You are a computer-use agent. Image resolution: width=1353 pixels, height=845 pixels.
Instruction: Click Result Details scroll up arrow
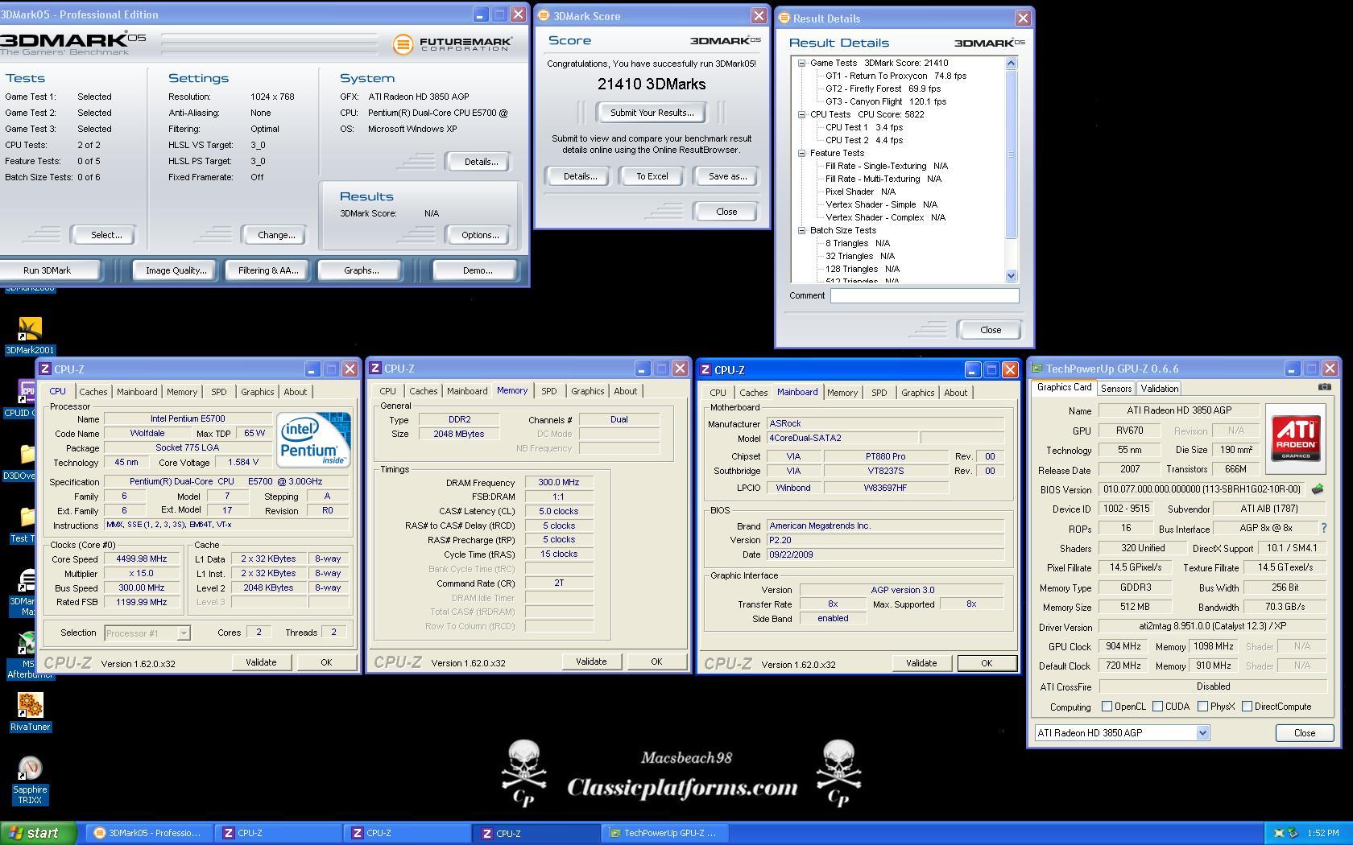click(1012, 63)
